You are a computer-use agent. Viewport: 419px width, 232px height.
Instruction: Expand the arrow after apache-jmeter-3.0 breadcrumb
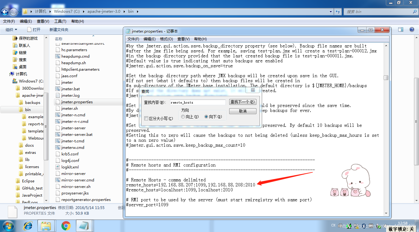point(124,11)
